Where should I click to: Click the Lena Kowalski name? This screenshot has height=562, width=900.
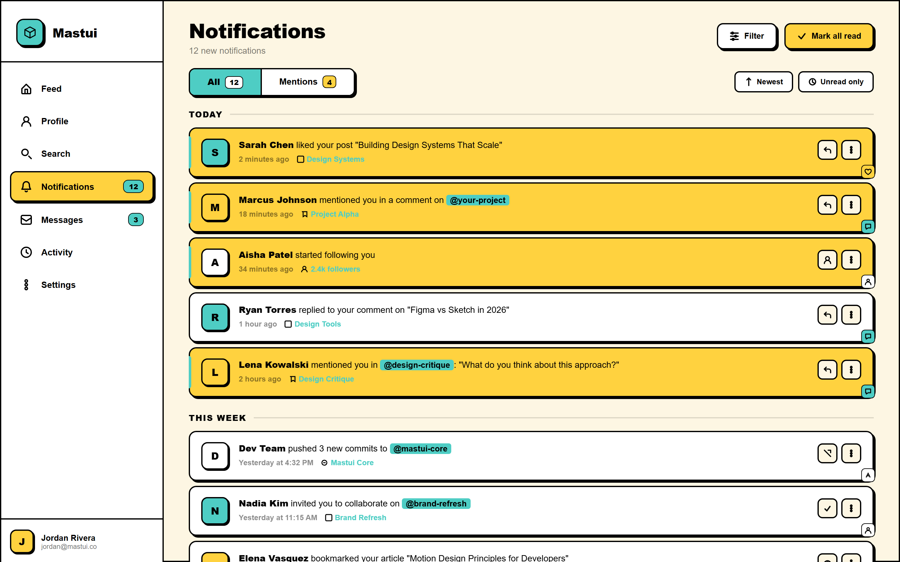point(273,365)
